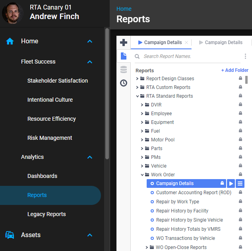Click the Home breadcrumb link
The image size is (252, 251).
coord(124,9)
